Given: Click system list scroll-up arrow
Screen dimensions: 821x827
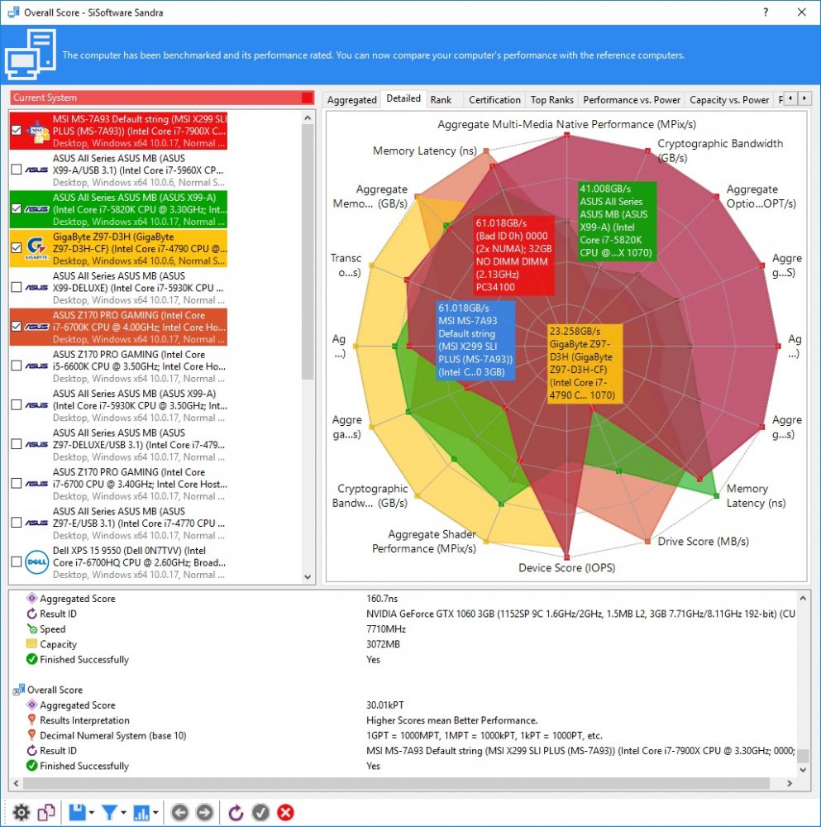Looking at the screenshot, I should pyautogui.click(x=308, y=118).
